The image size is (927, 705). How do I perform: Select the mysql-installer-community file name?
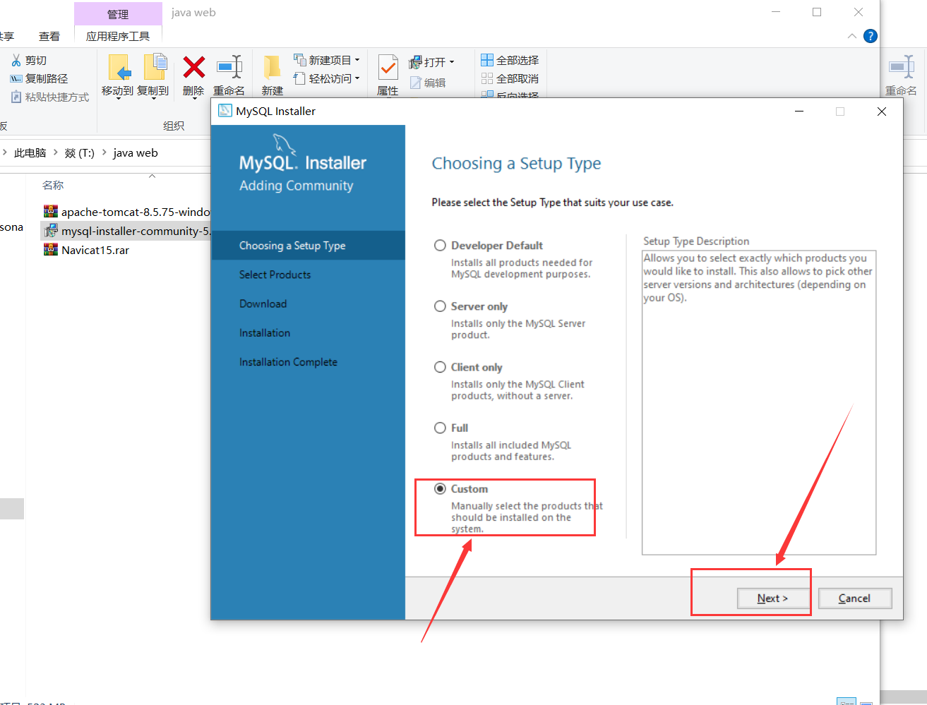pos(136,231)
